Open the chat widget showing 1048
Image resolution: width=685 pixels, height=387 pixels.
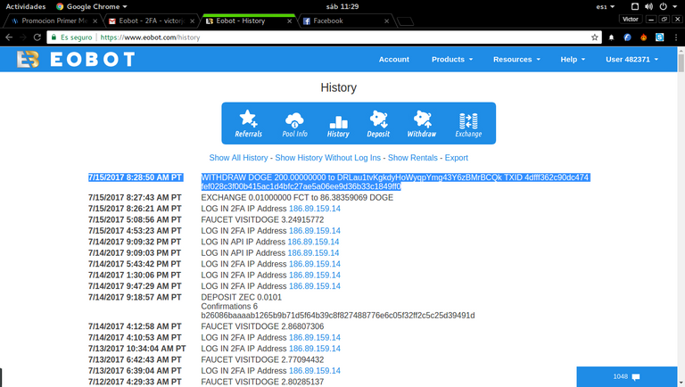(627, 376)
